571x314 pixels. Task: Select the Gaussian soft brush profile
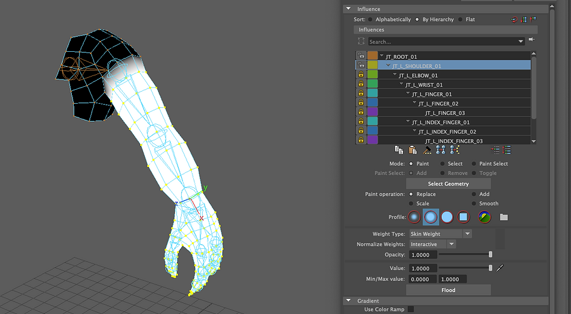pos(414,217)
